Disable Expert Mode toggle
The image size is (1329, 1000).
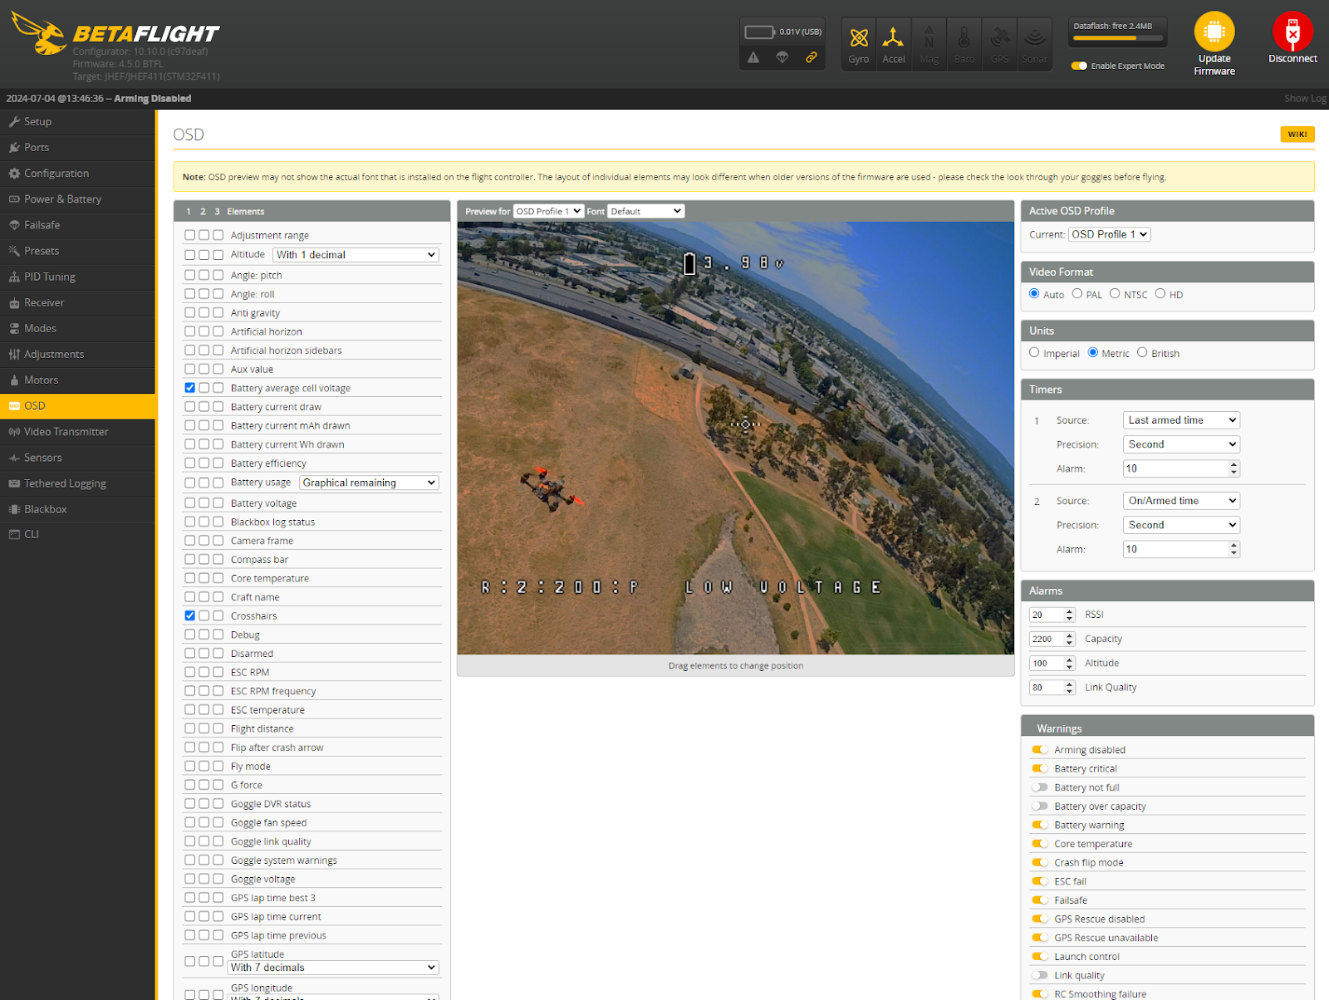[x=1079, y=66]
